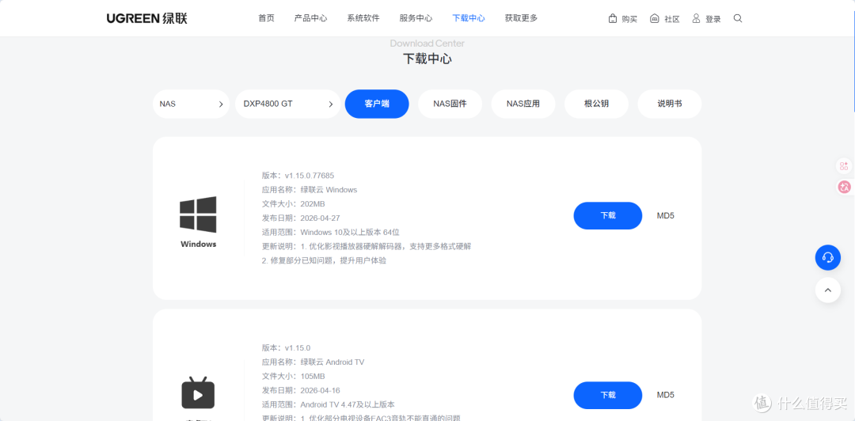Click the 应用名称：绿联云 Android TV line

(x=313, y=362)
